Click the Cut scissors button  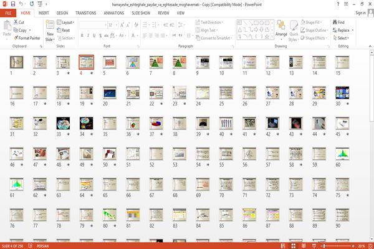[19, 22]
